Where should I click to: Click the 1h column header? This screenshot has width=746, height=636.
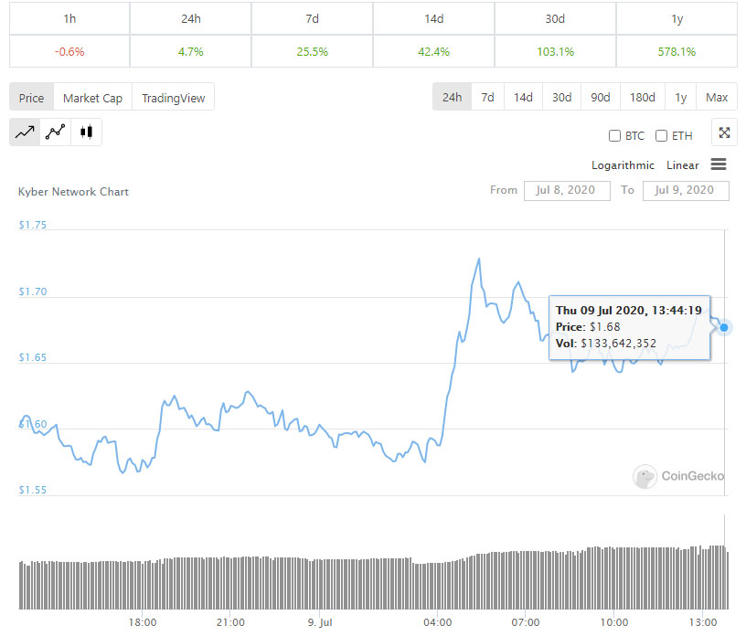(69, 18)
